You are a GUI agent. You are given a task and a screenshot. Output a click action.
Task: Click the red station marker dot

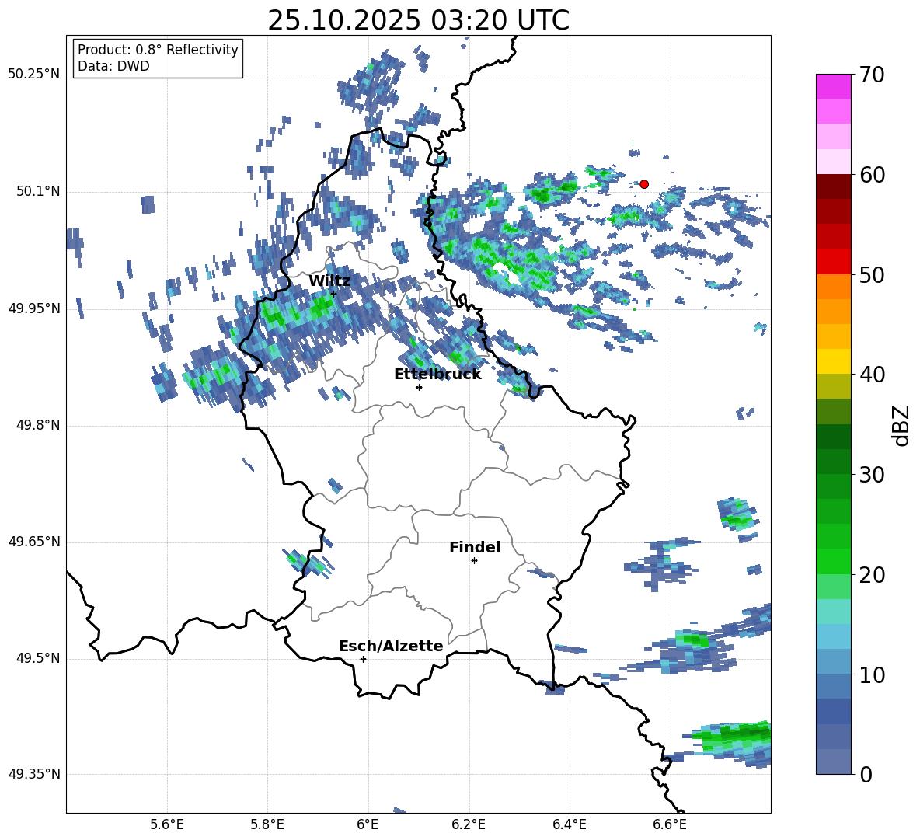point(643,184)
